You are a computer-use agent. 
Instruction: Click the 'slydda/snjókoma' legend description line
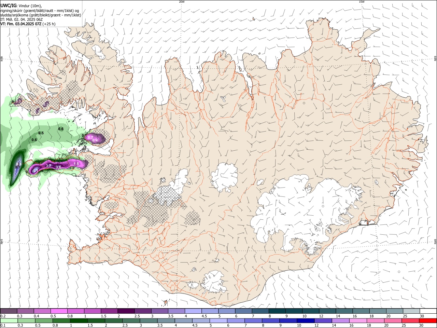pyautogui.click(x=41, y=15)
